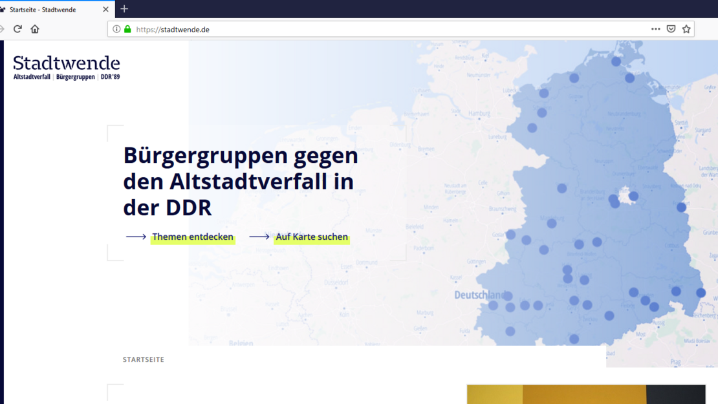Click the arrow icon before Themen entdecken
The height and width of the screenshot is (404, 718).
(x=136, y=237)
